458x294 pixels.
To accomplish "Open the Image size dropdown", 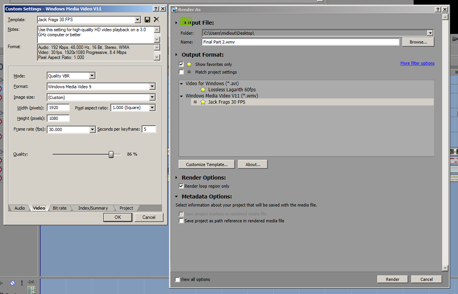I will point(152,97).
